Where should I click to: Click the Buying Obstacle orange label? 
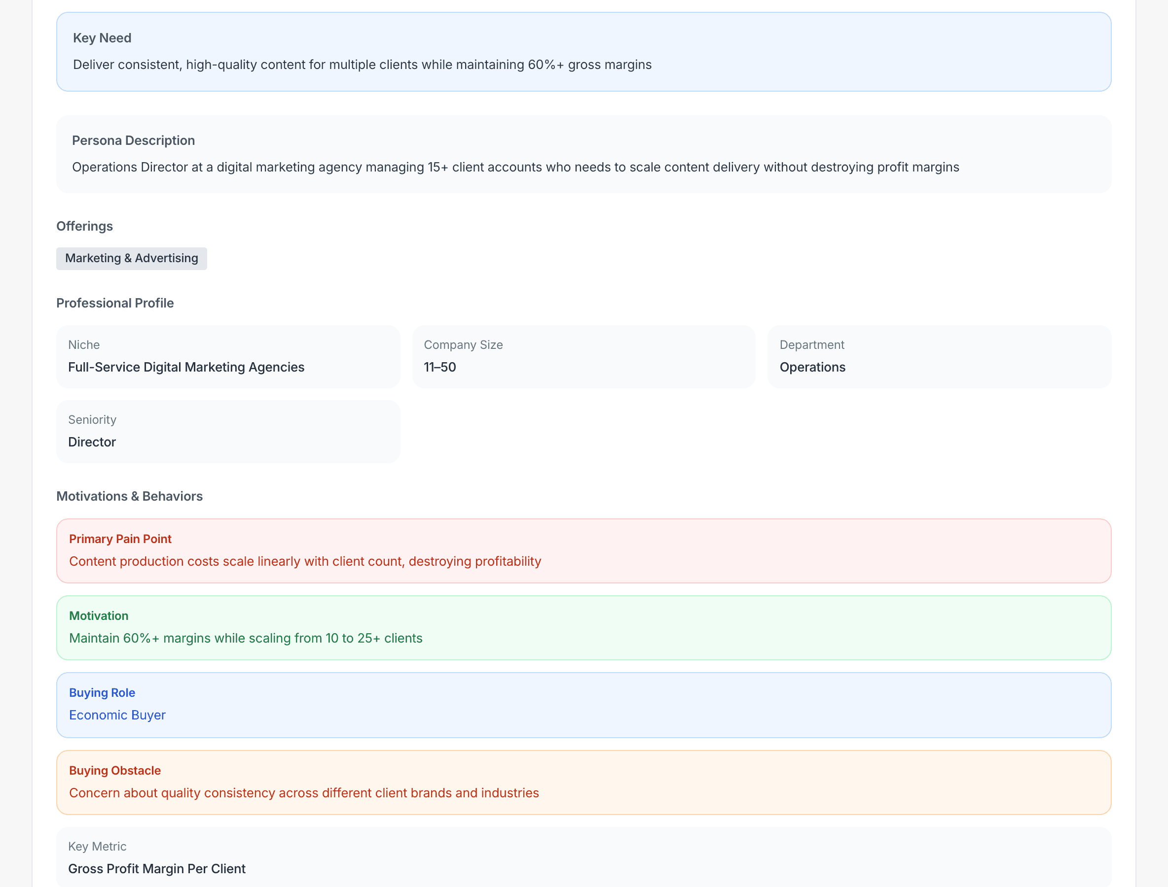point(114,770)
